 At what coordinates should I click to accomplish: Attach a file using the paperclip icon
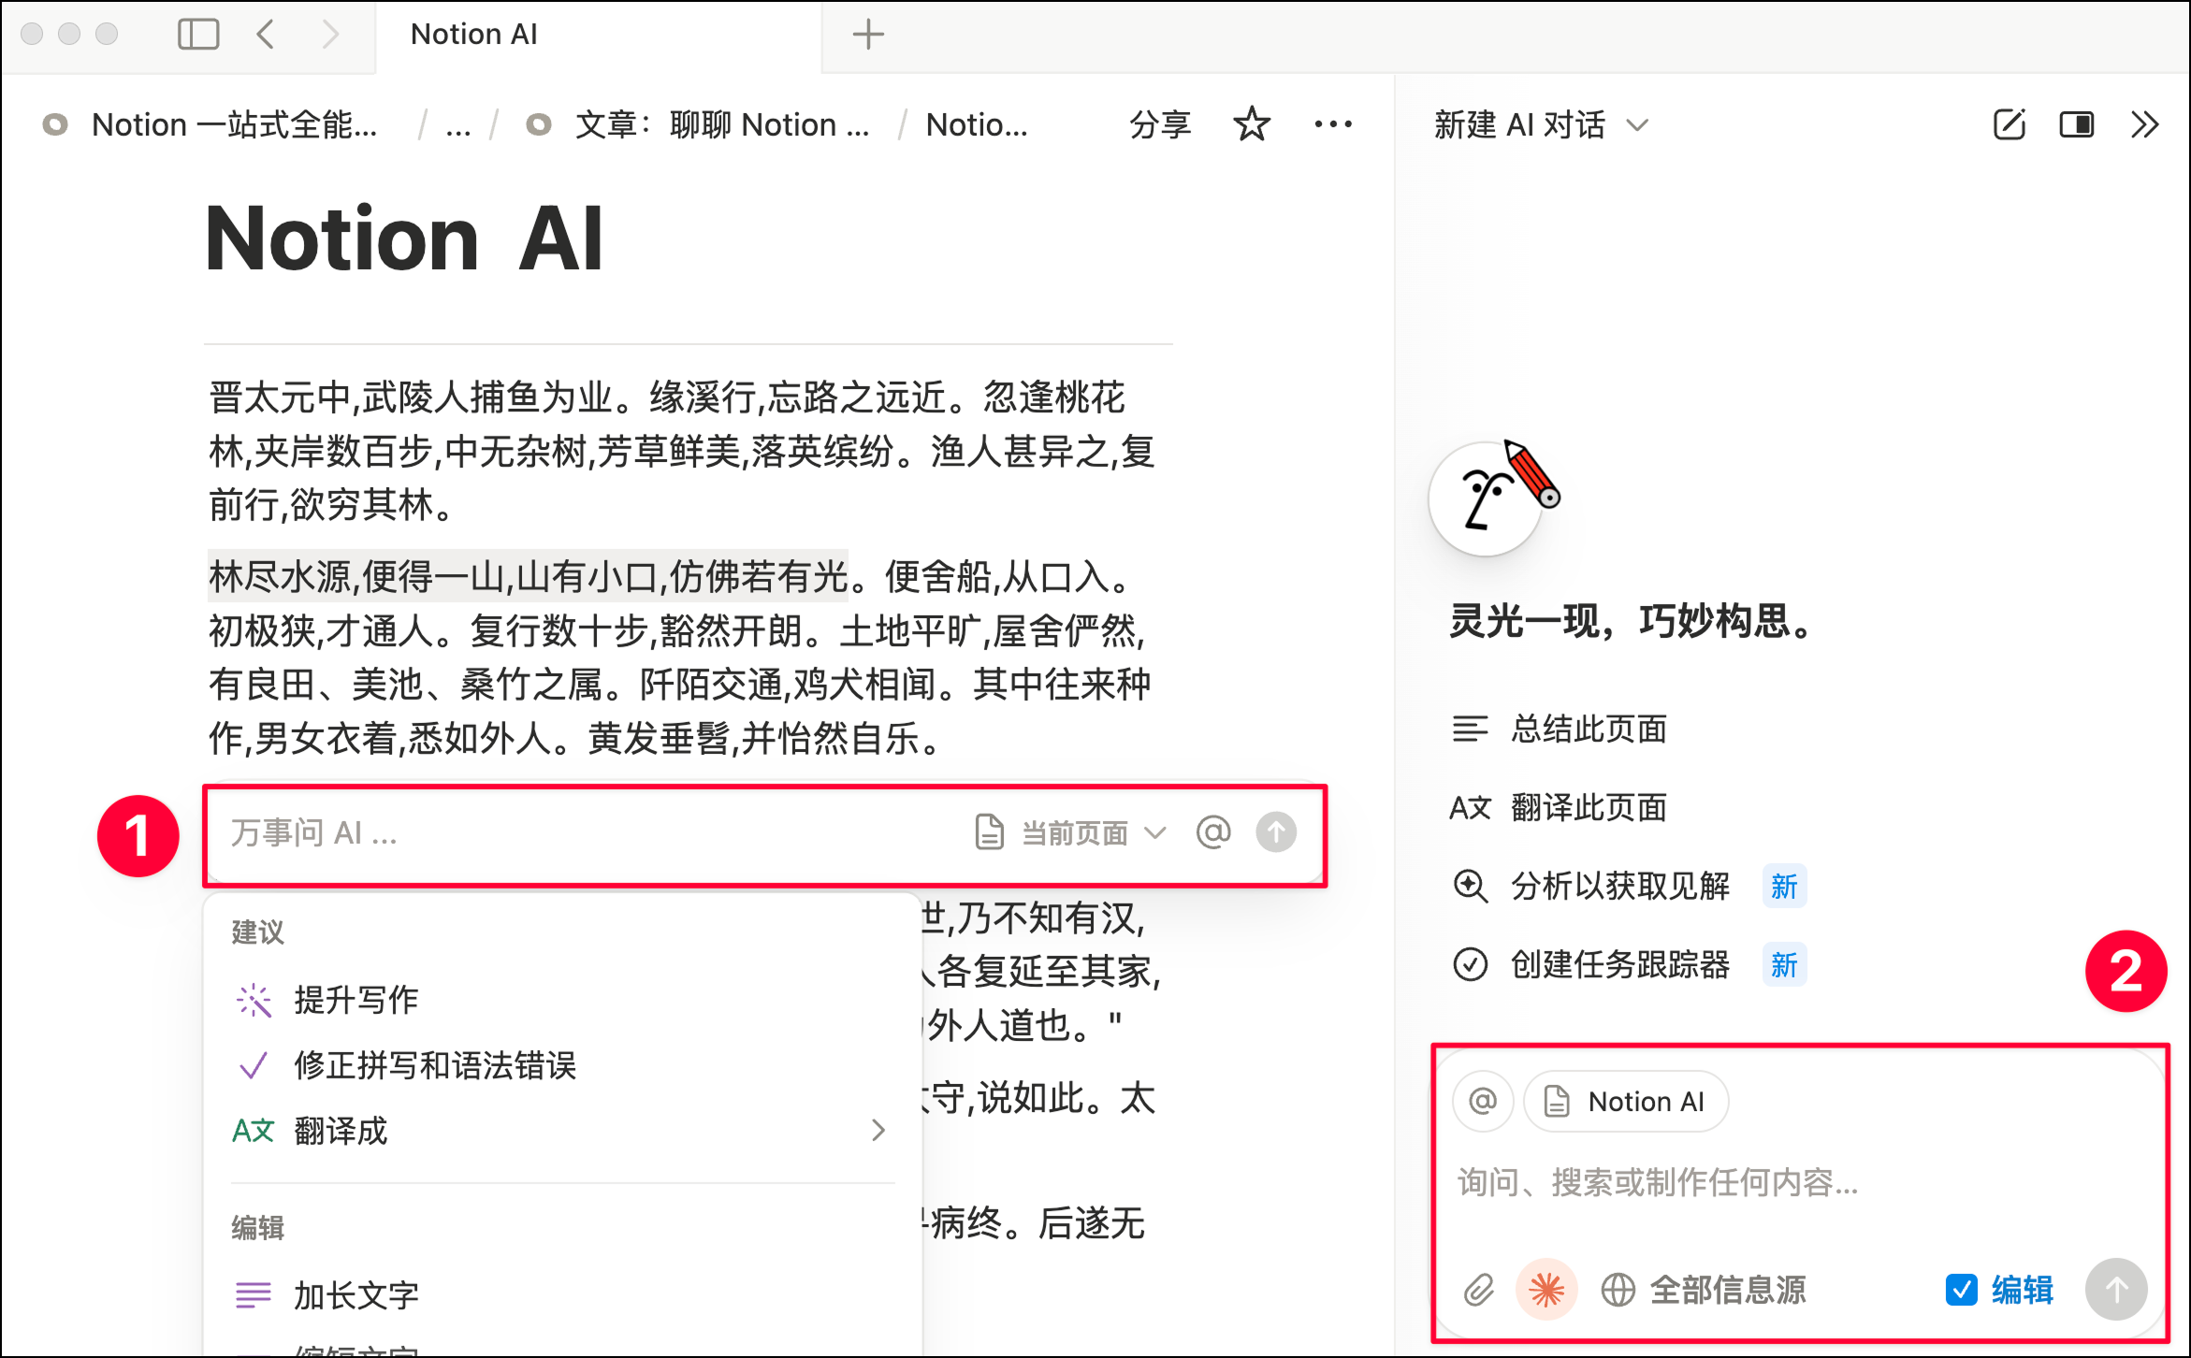click(x=1479, y=1290)
